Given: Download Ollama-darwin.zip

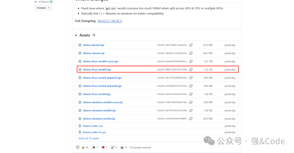Looking at the screenshot, I should coord(94,53).
